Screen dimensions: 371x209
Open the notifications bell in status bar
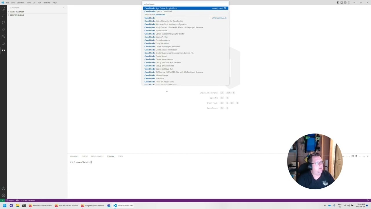tap(368, 200)
